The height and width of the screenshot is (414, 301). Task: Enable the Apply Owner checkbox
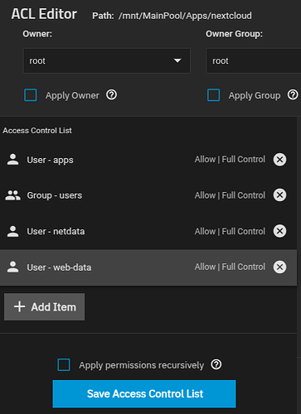[31, 95]
